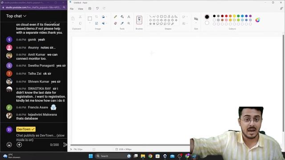This screenshot has width=285, height=160.
Task: Pick the orange colour swatch
Action: tap(230, 16)
